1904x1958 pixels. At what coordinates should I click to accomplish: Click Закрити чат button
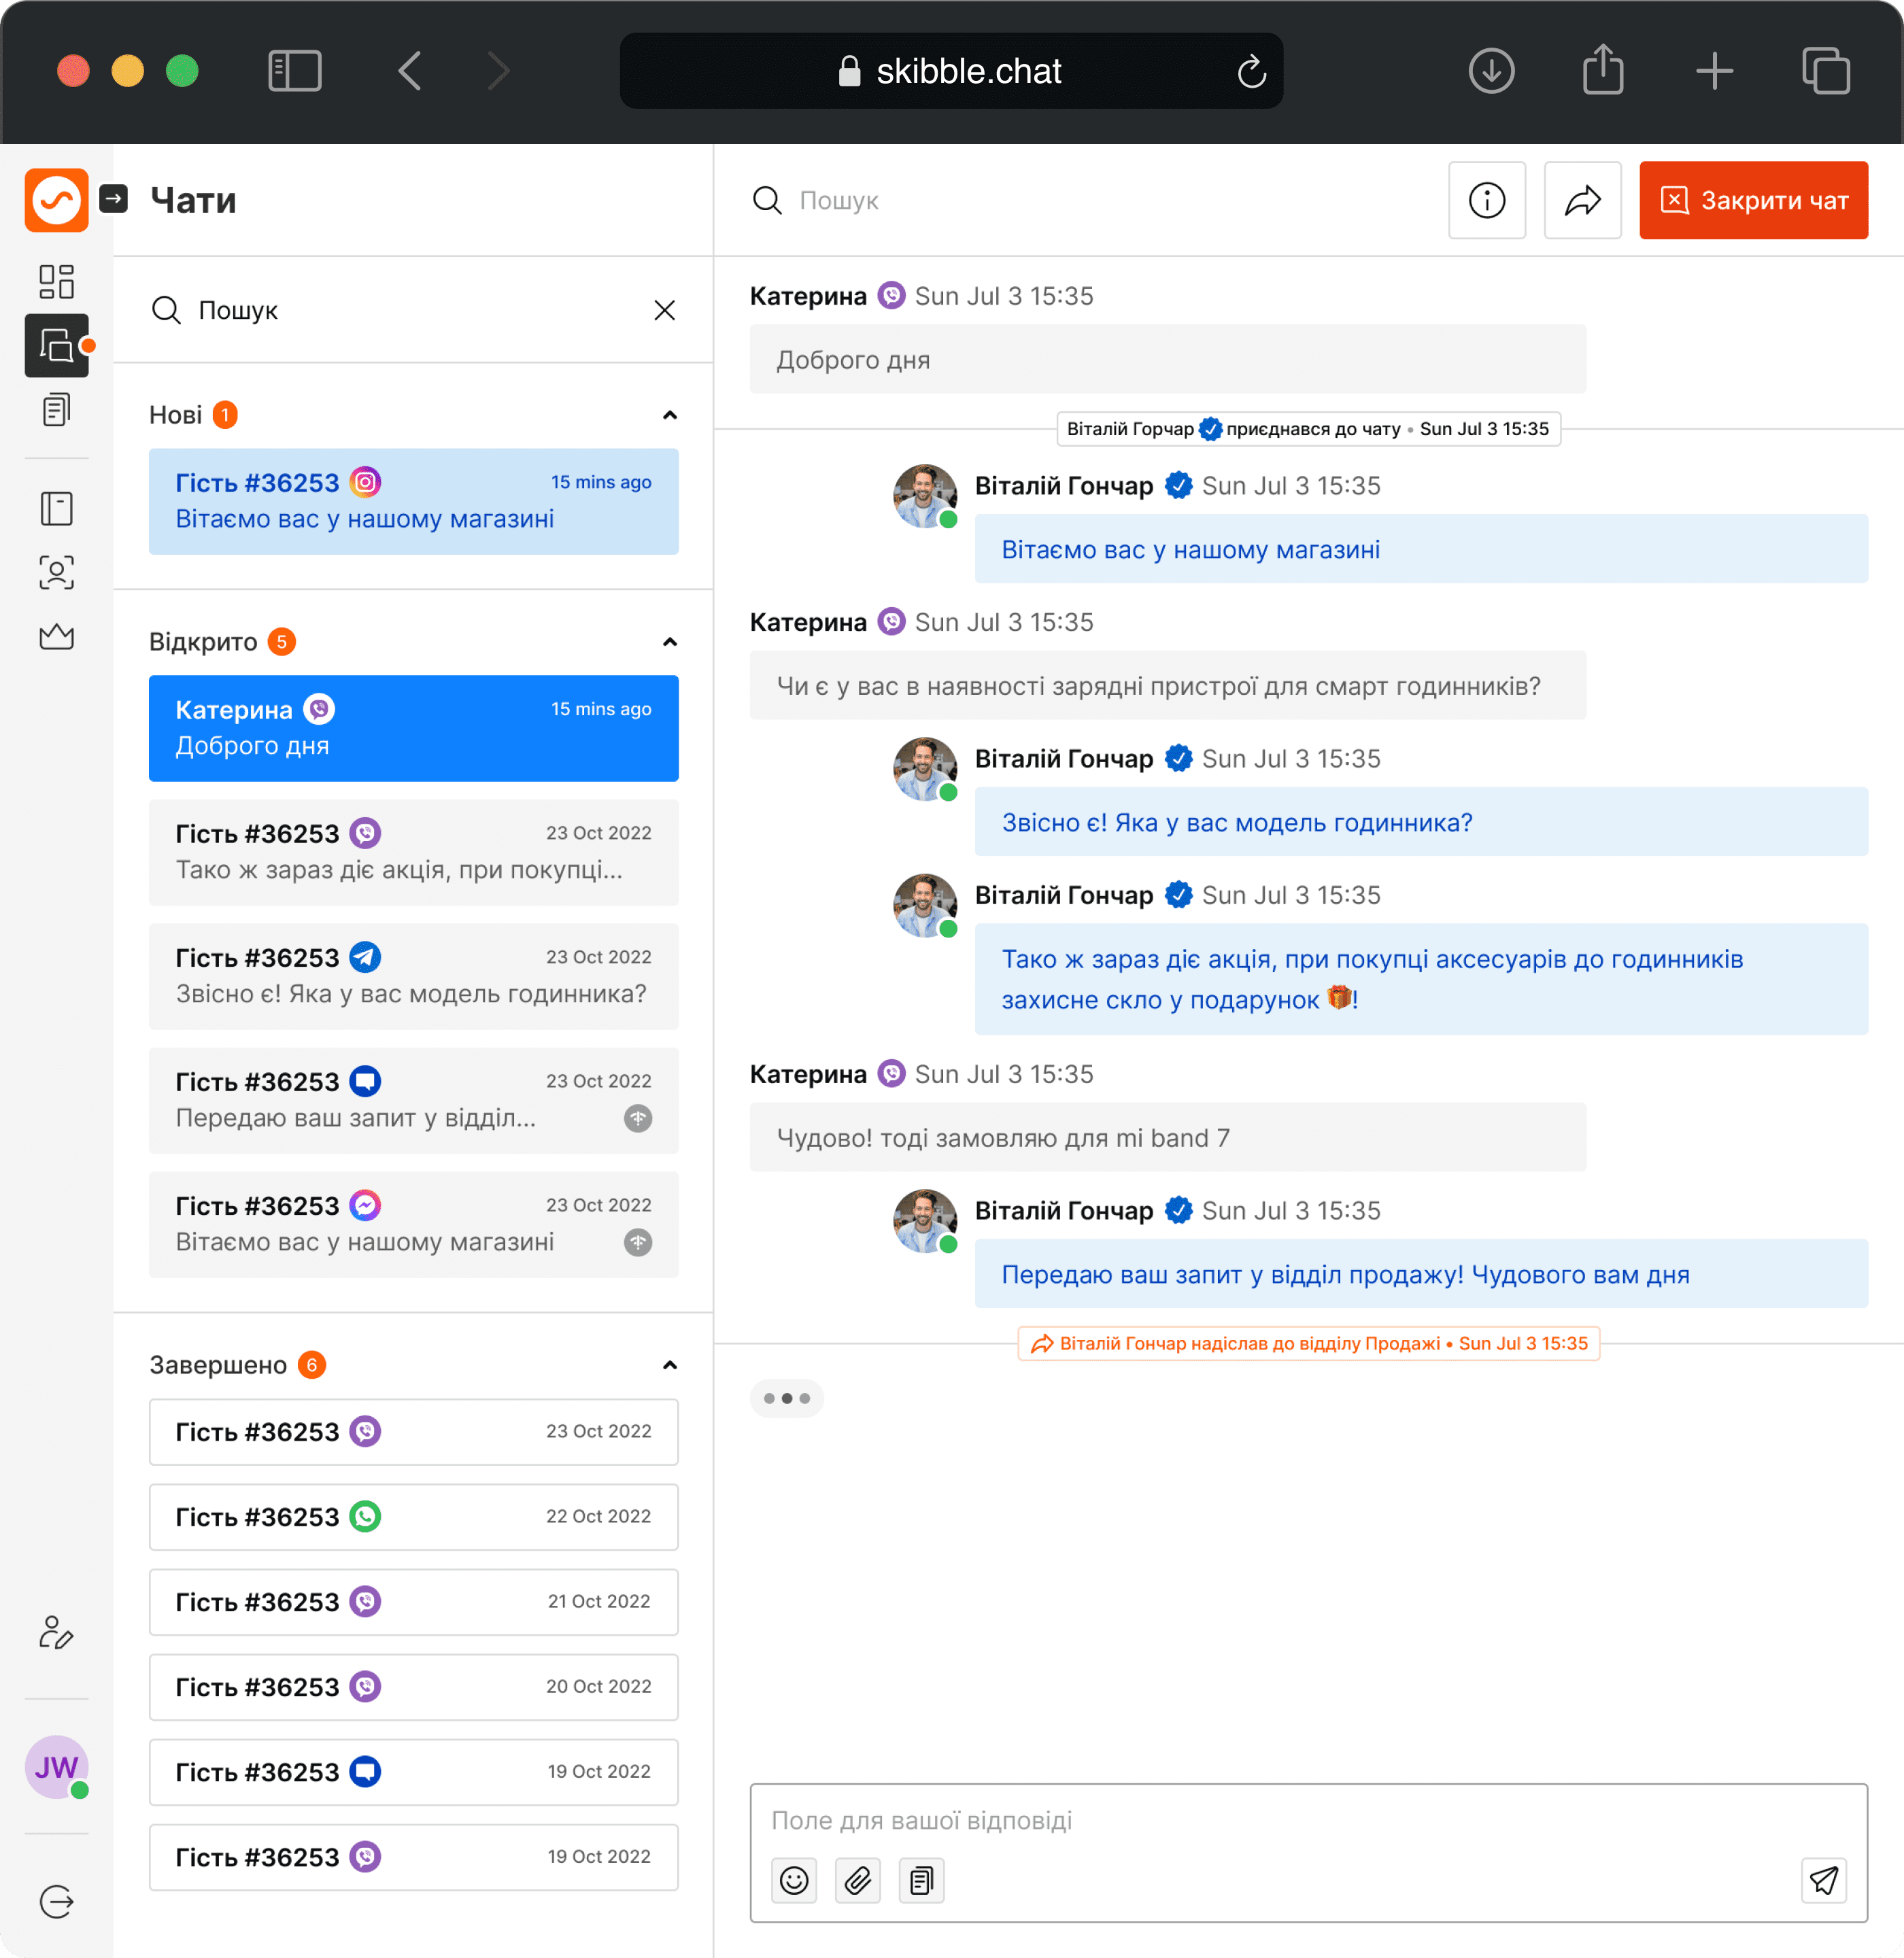(1753, 200)
